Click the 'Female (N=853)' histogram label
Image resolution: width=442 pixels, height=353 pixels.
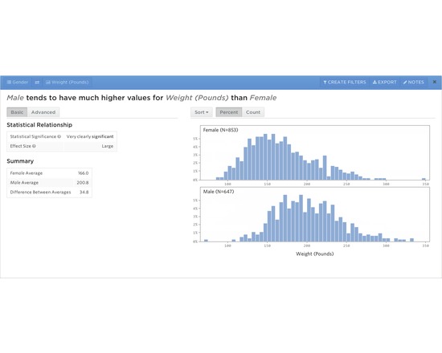pos(220,130)
